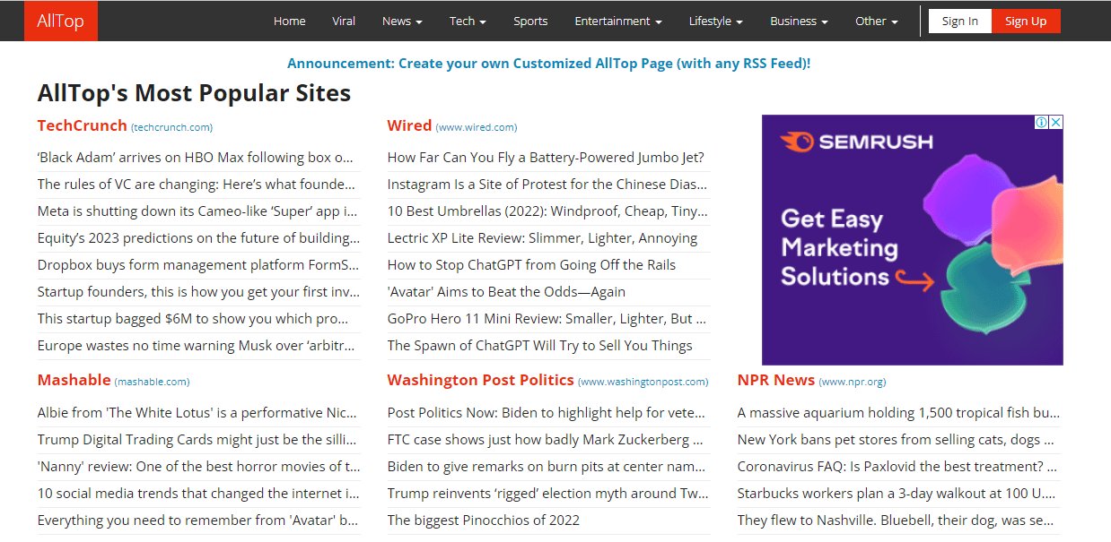Expand the Tech dropdown
Viewport: 1111px width, 542px height.
tap(468, 21)
